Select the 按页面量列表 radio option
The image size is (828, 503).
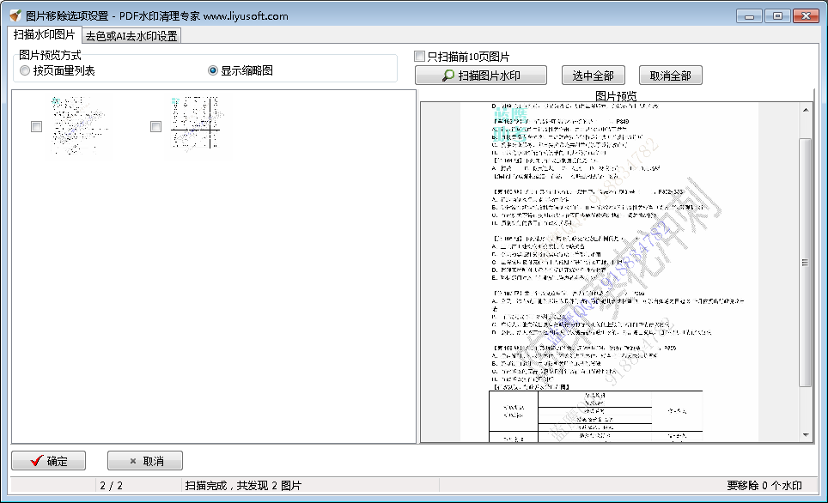(24, 71)
